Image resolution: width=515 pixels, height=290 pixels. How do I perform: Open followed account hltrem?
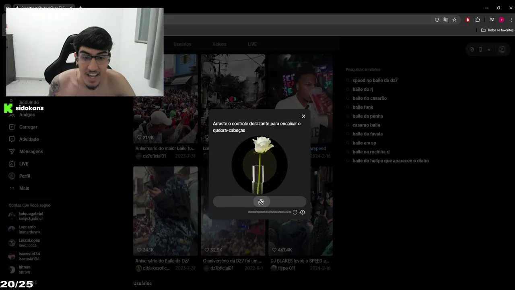click(19, 270)
